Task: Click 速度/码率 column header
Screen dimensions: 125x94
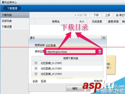Action: tap(113, 22)
